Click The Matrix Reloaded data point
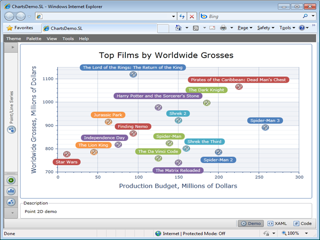320x240 pixels. pyautogui.click(x=178, y=162)
